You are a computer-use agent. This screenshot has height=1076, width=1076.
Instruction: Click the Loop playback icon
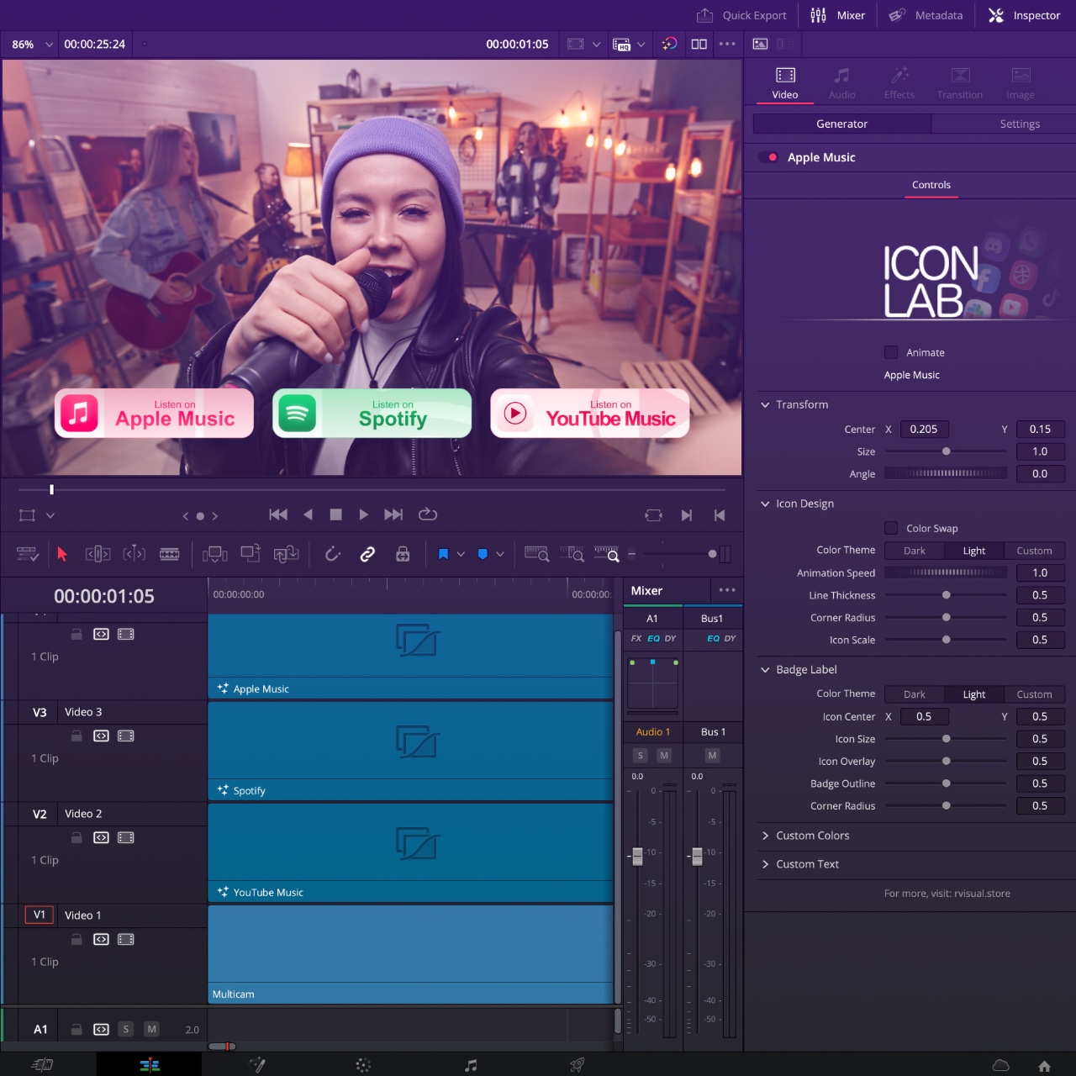click(x=428, y=514)
